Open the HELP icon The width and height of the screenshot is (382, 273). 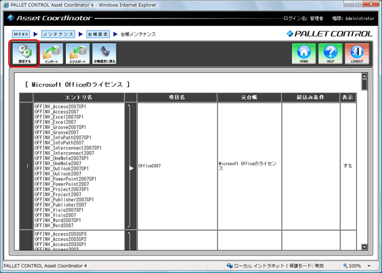[330, 54]
